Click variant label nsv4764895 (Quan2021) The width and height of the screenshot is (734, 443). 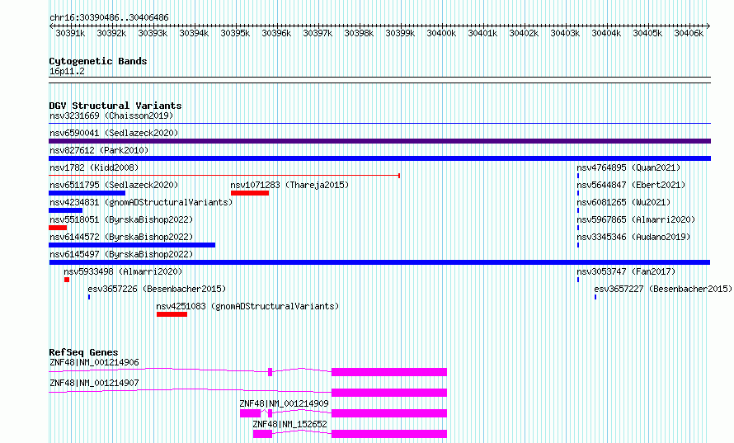[x=628, y=167]
